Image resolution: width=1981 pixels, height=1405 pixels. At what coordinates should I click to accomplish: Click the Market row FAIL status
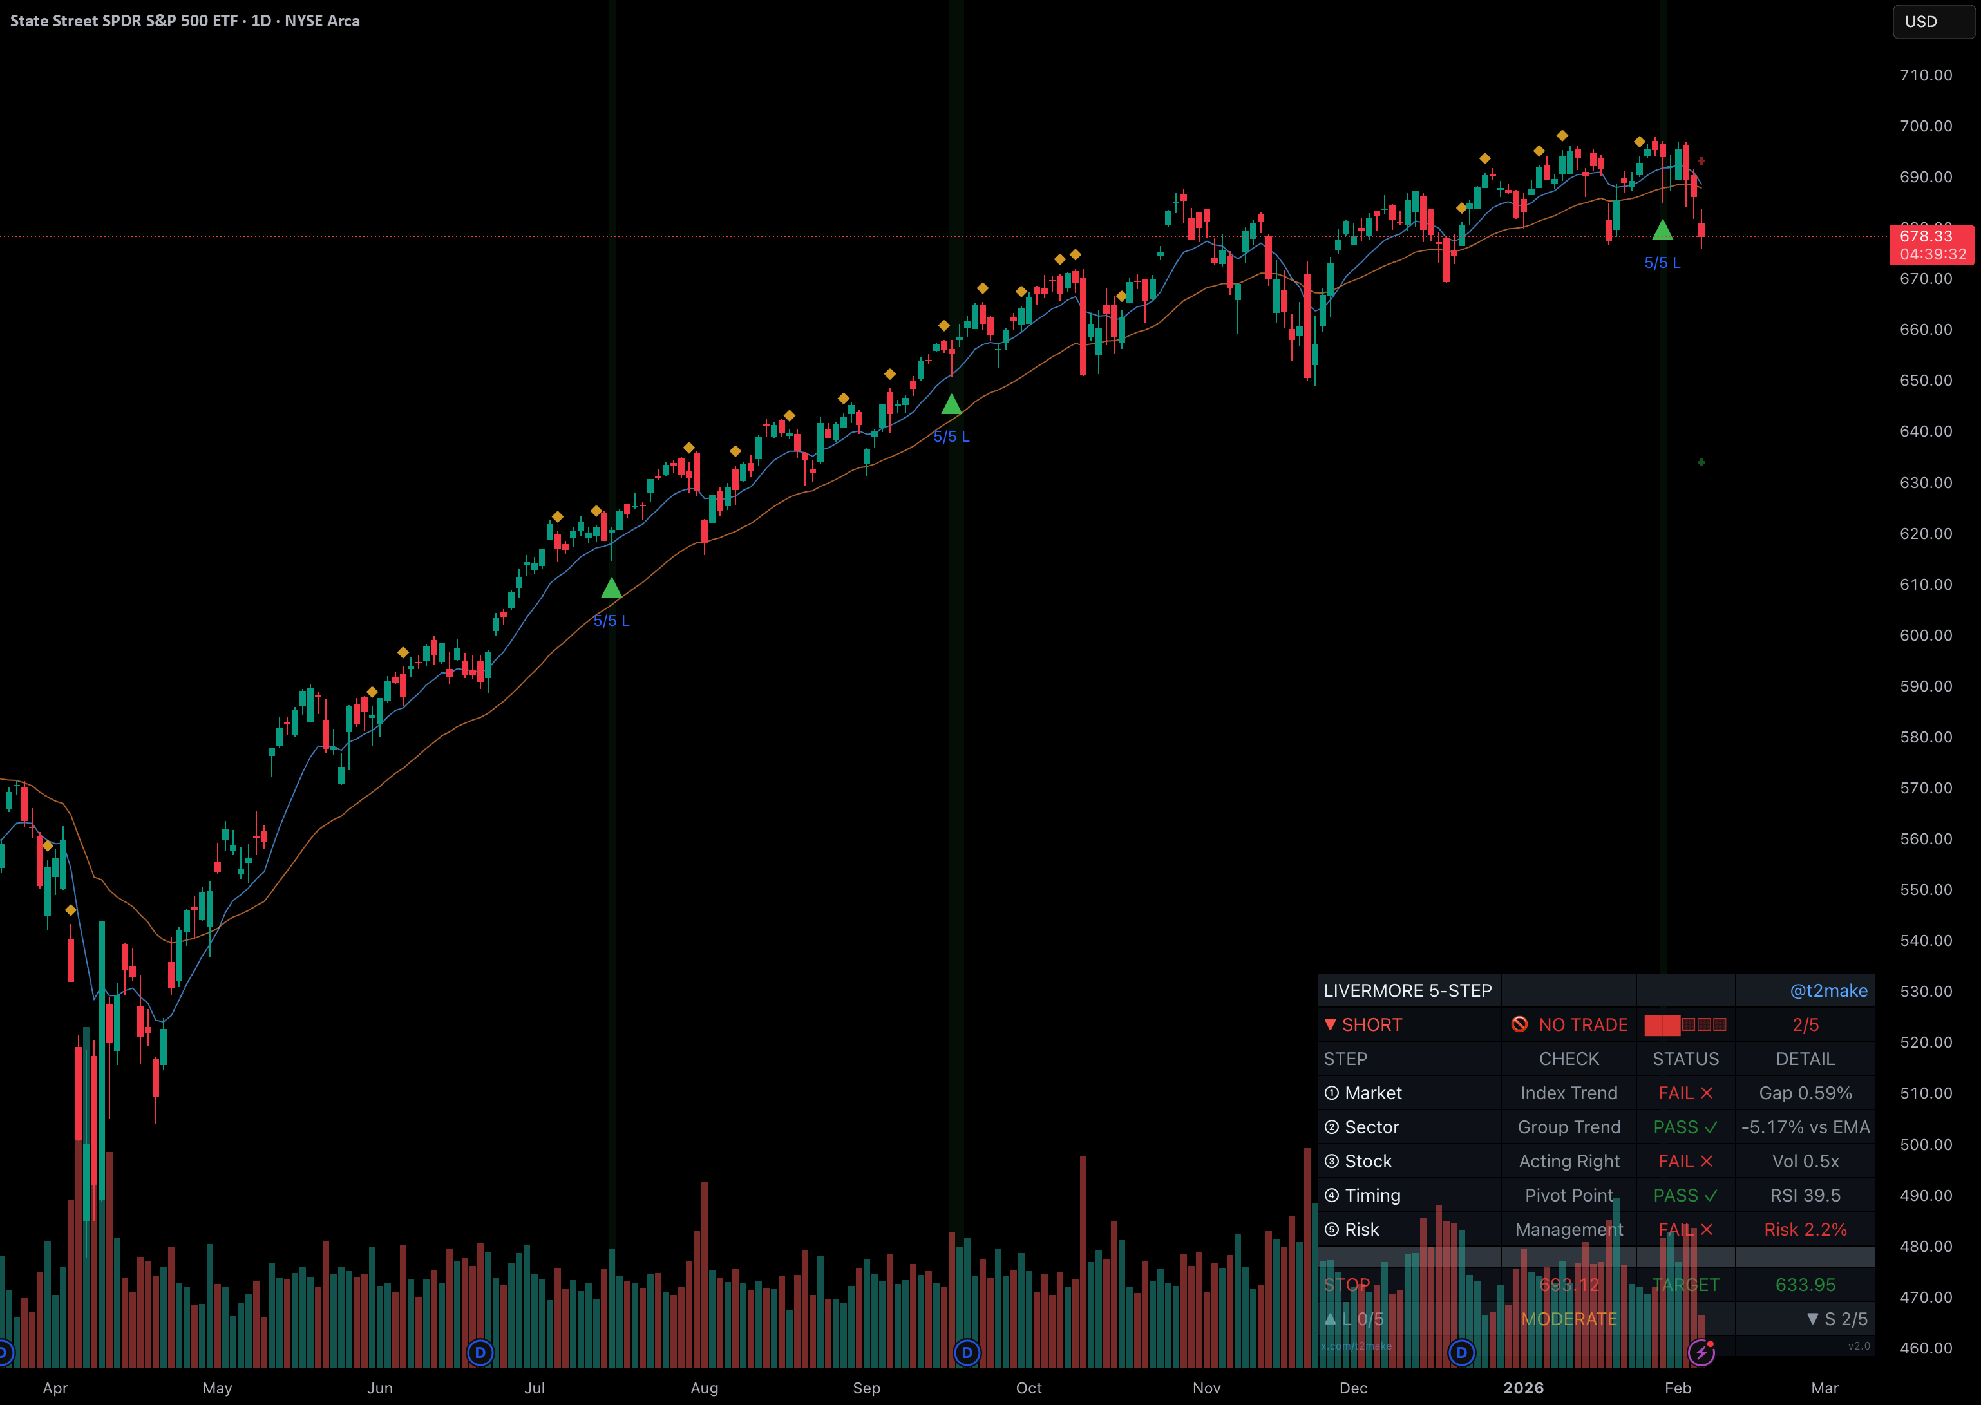1685,1093
